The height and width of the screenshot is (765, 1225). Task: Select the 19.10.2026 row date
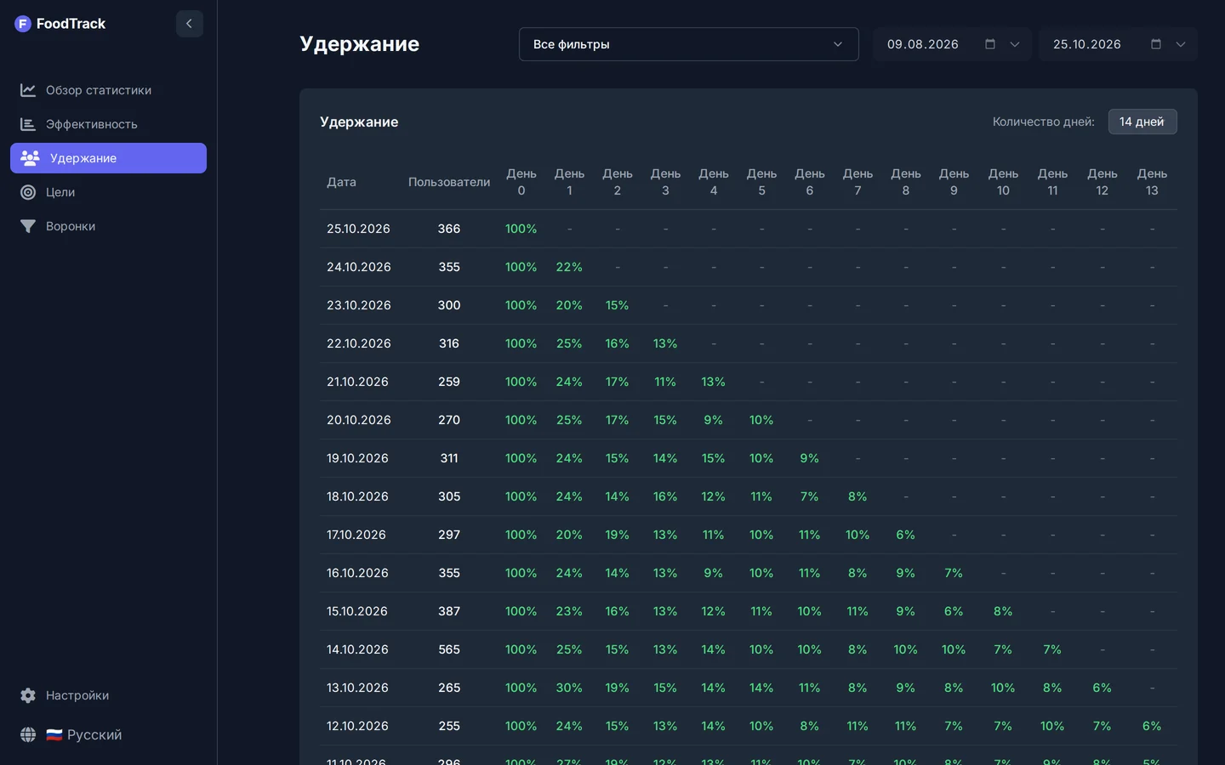[357, 458]
